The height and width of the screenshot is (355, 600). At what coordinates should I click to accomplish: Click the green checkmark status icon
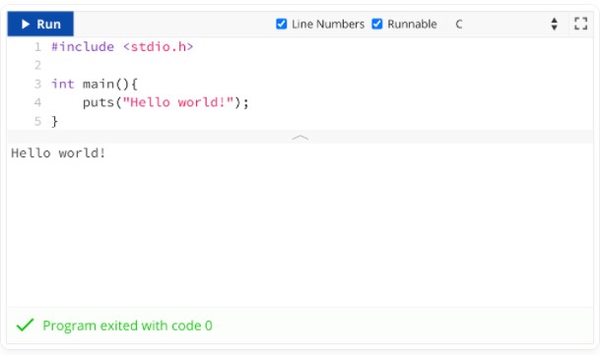coord(26,325)
